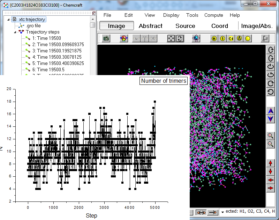
Task: Click the red up arrow icon
Action: point(271,163)
